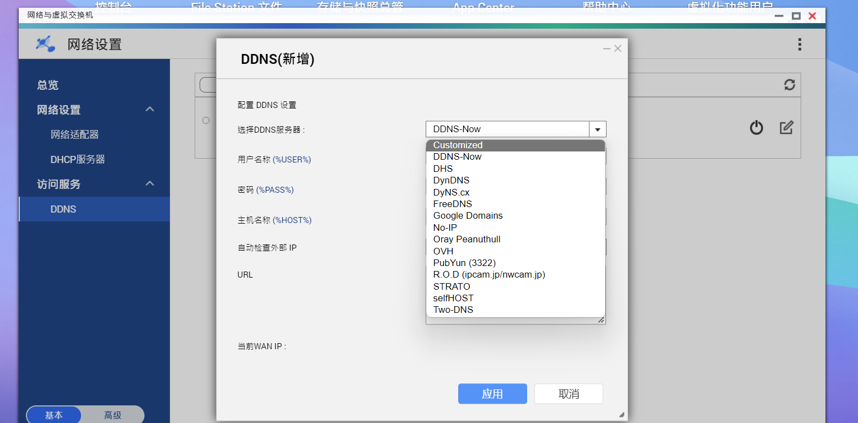Select No-IP provider option
This screenshot has height=423, width=858.
coord(516,227)
